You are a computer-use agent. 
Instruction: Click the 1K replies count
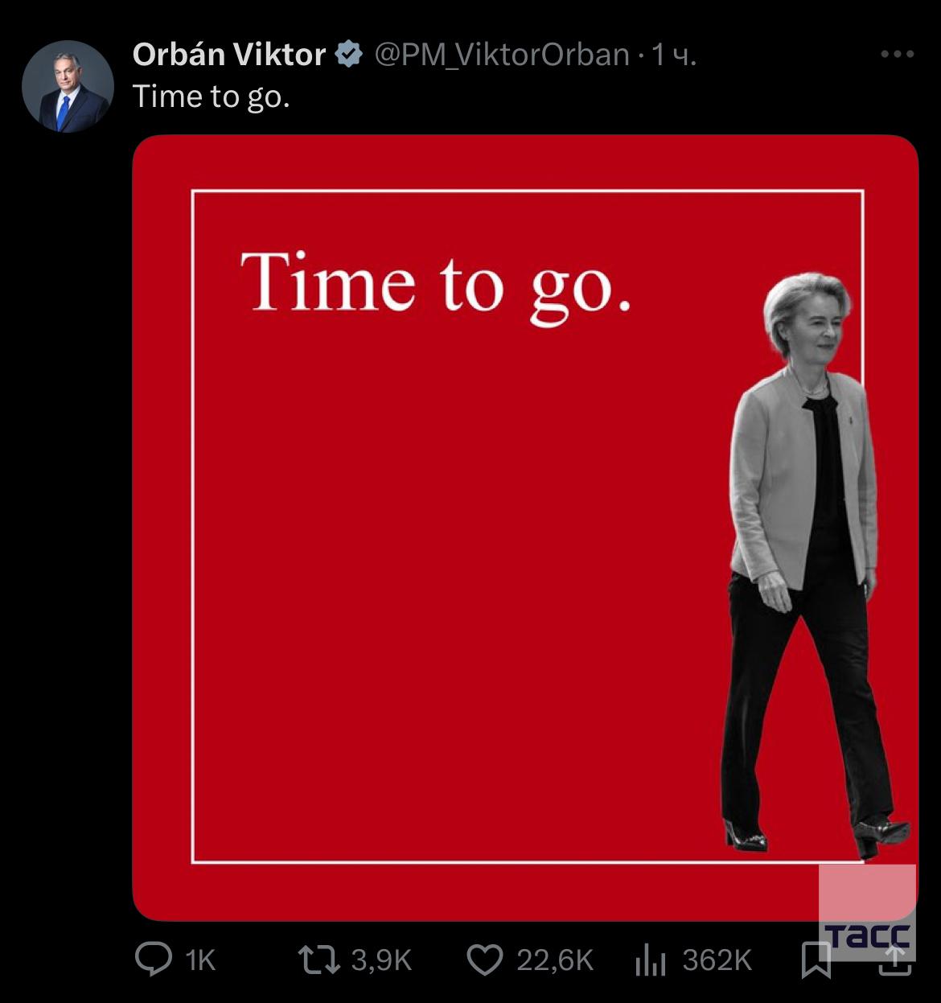point(200,960)
